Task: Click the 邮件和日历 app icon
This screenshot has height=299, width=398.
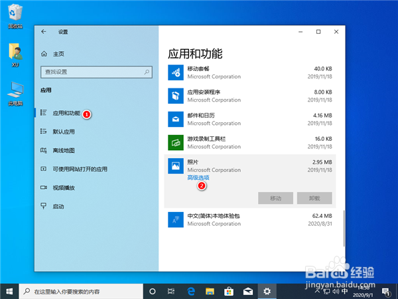Action: coord(176,119)
